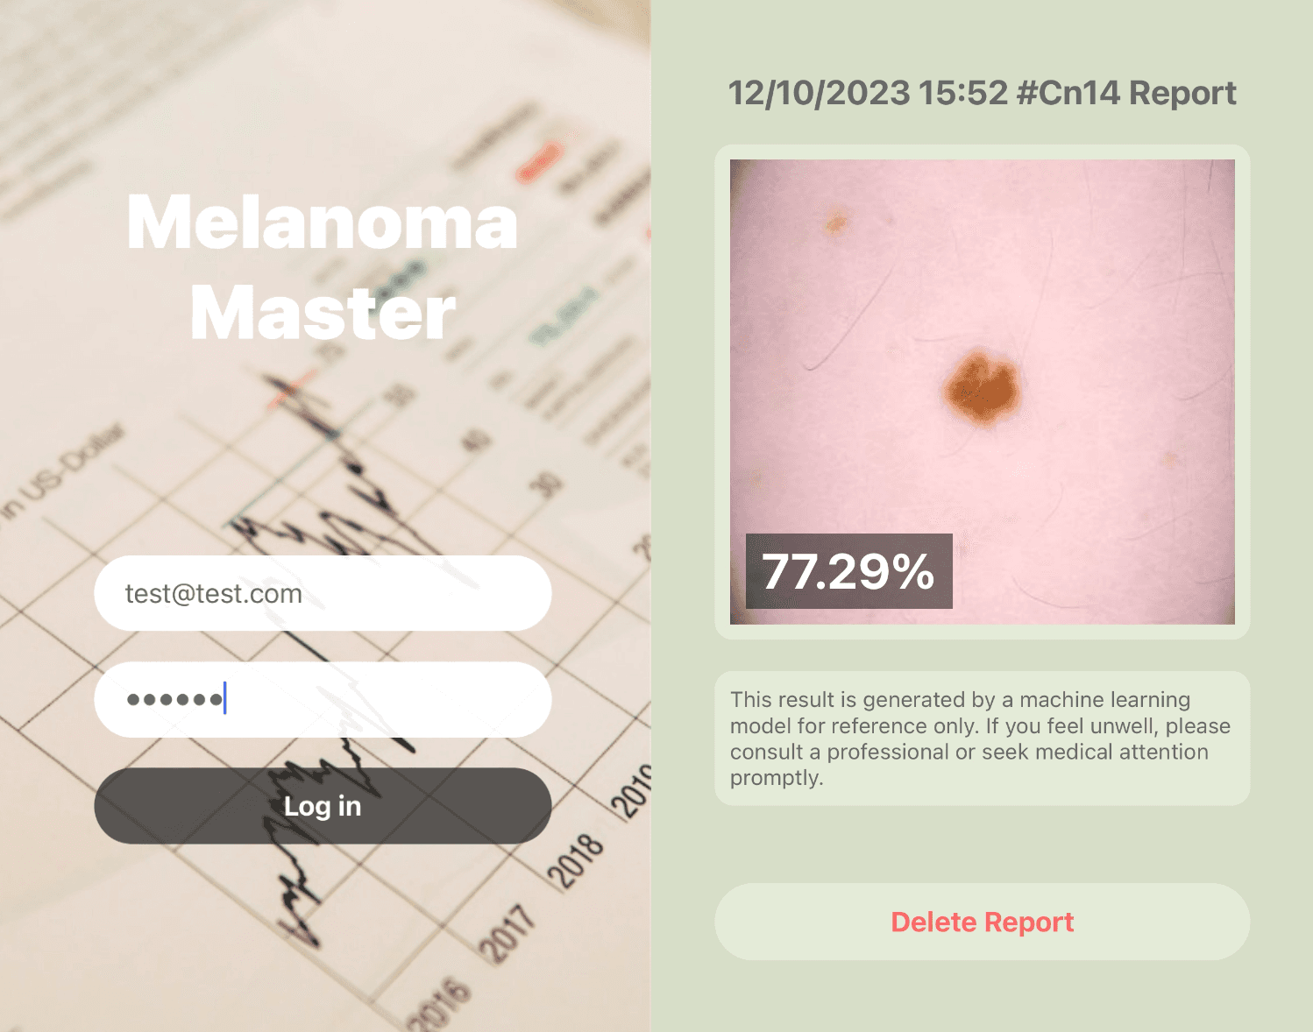This screenshot has width=1313, height=1032.
Task: Click the red Delete Report button
Action: (x=982, y=922)
